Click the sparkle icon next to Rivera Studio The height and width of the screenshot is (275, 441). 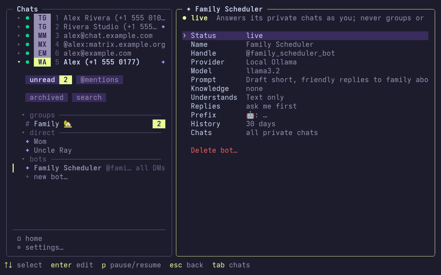pyautogui.click(x=163, y=27)
